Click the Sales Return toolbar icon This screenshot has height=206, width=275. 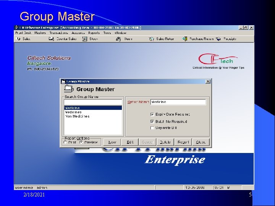pos(151,39)
